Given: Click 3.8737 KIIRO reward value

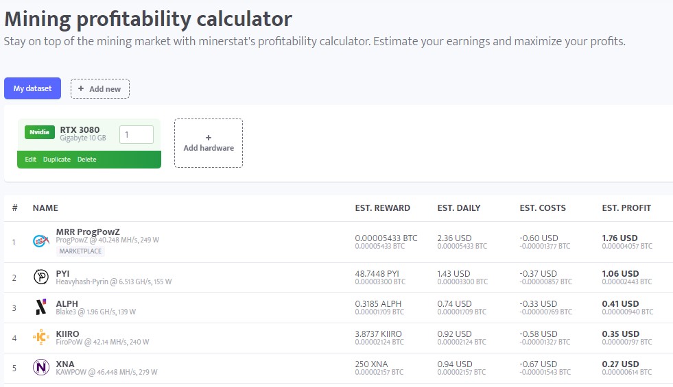Looking at the screenshot, I should [378, 334].
